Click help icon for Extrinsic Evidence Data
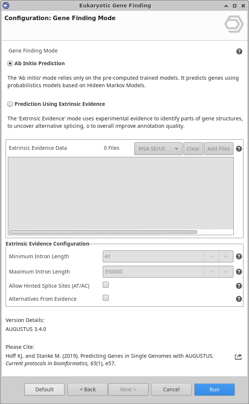The image size is (249, 404). (x=239, y=149)
